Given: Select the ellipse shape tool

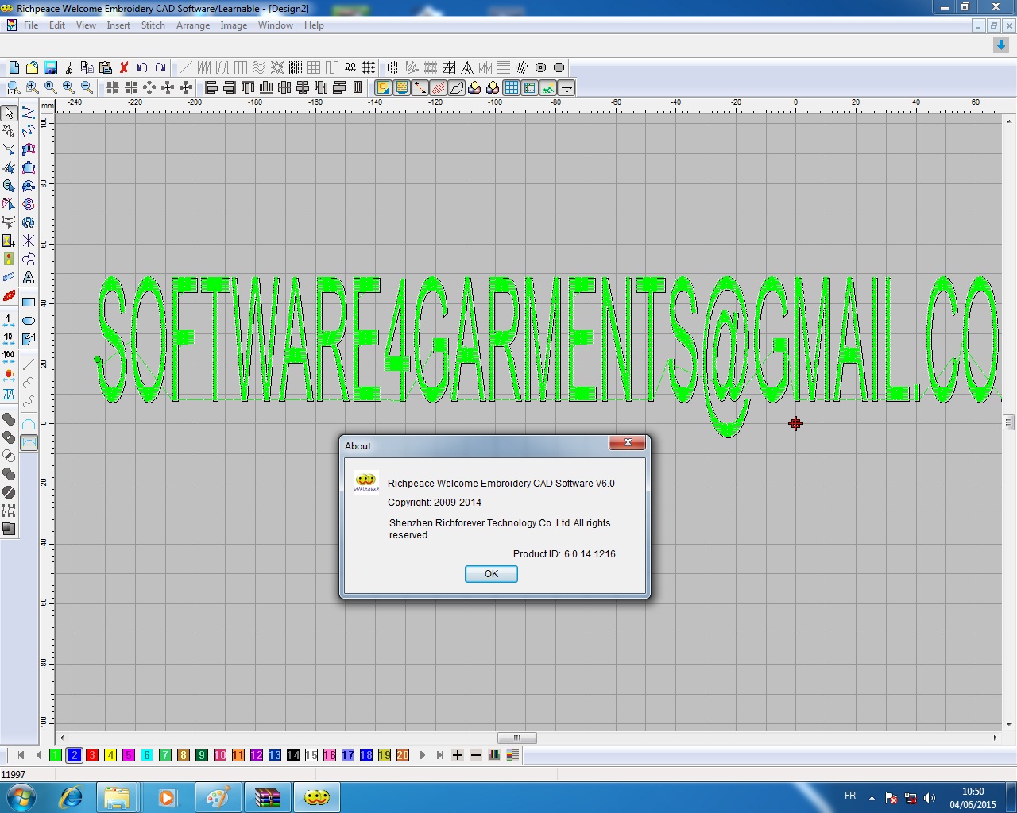Looking at the screenshot, I should point(29,321).
